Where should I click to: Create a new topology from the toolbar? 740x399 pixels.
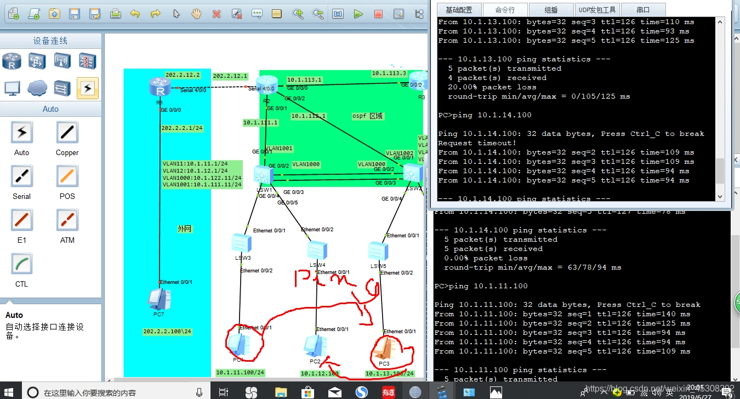tap(13, 14)
